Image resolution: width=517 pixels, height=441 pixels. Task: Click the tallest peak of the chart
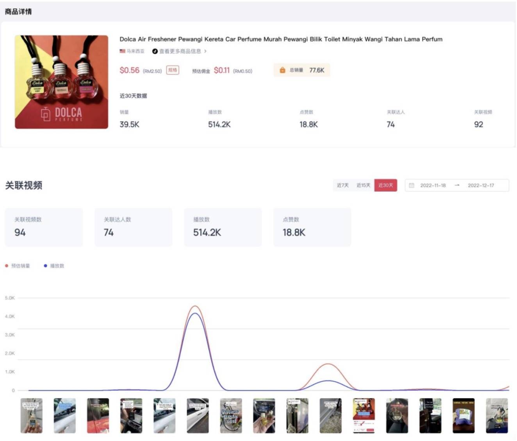[x=195, y=307]
